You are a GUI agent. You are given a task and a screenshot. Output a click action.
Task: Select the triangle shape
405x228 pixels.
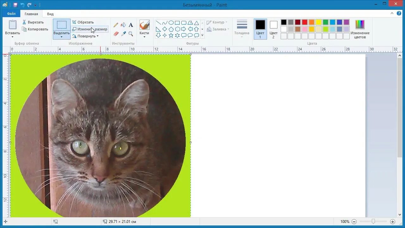(x=196, y=23)
